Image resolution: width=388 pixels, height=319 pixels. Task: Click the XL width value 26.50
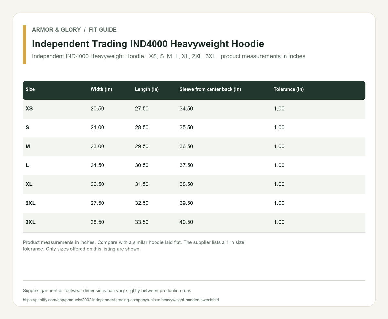coord(97,184)
